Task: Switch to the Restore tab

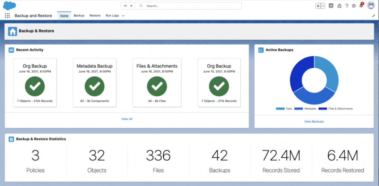Action: click(x=95, y=15)
